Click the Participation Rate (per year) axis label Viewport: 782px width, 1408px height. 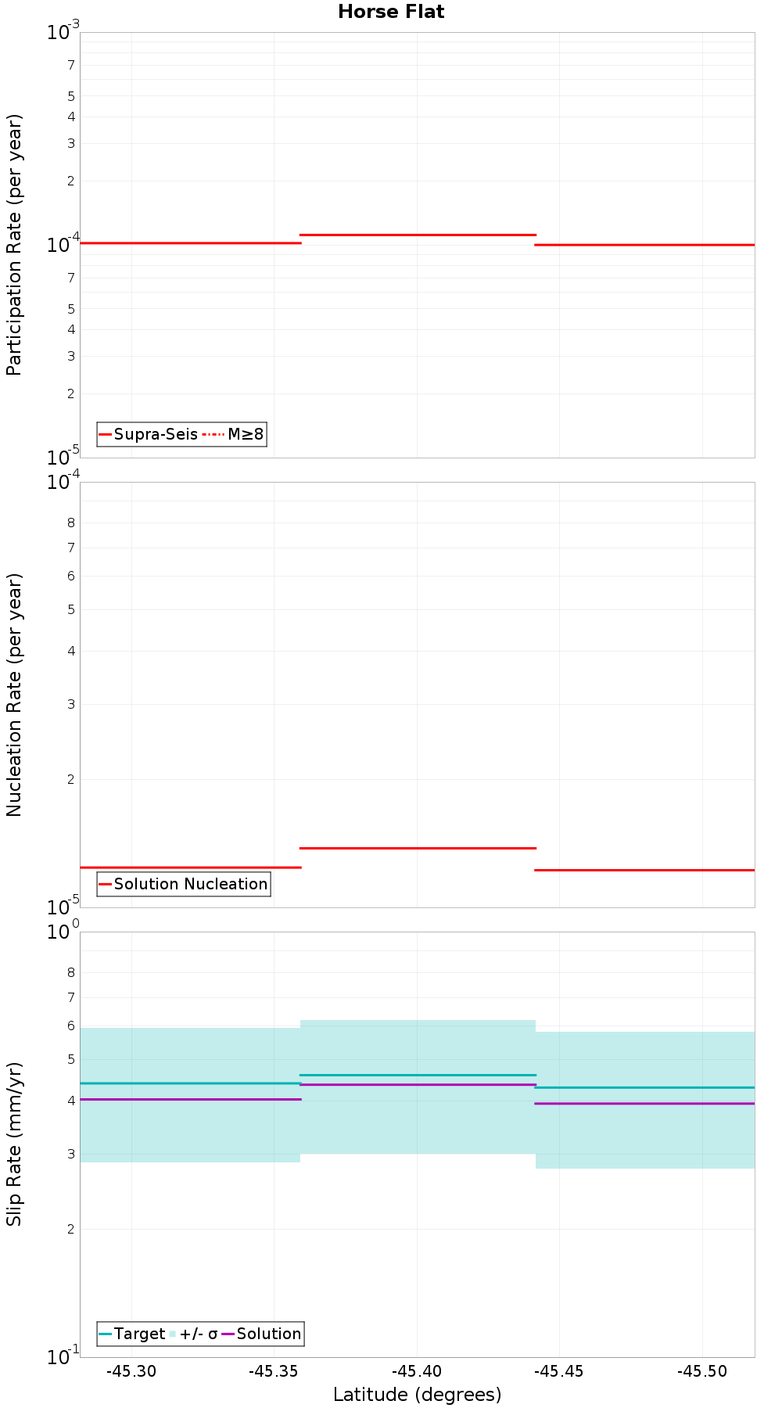pyautogui.click(x=15, y=245)
